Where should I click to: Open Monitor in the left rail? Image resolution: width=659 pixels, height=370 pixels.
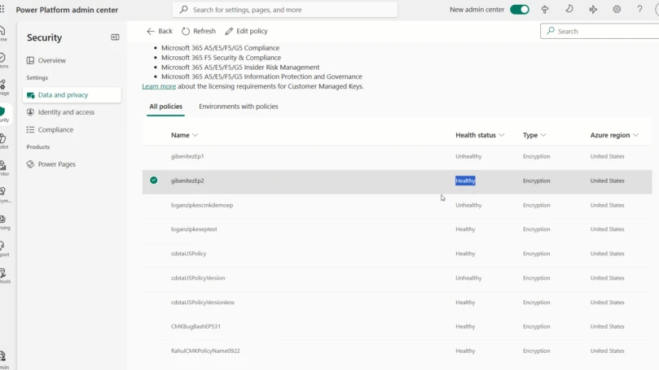click(3, 168)
